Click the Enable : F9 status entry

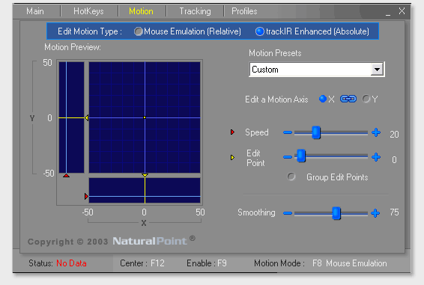coord(207,263)
